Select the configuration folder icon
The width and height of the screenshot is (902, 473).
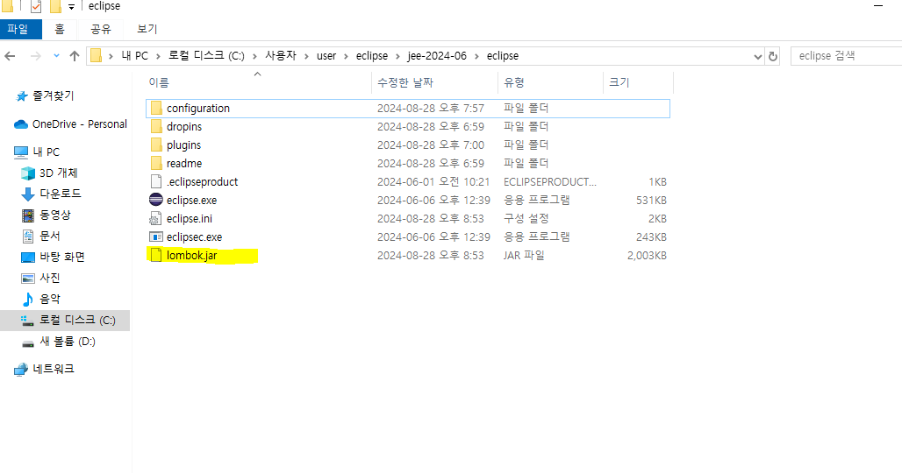[156, 108]
